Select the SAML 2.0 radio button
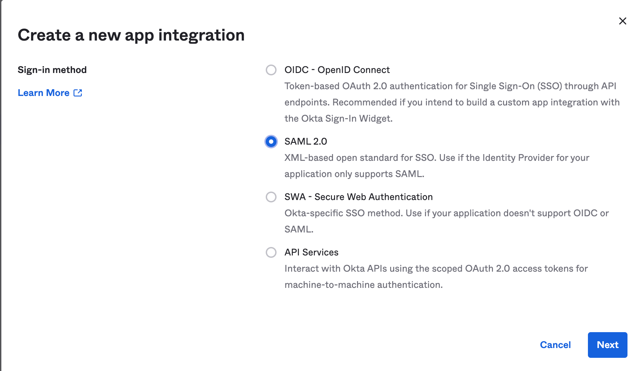Viewport: 641px width, 371px height. [271, 142]
